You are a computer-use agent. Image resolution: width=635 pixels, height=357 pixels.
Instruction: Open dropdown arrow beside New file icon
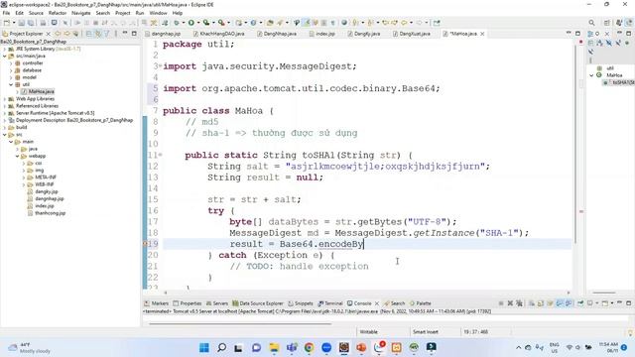tap(13, 23)
